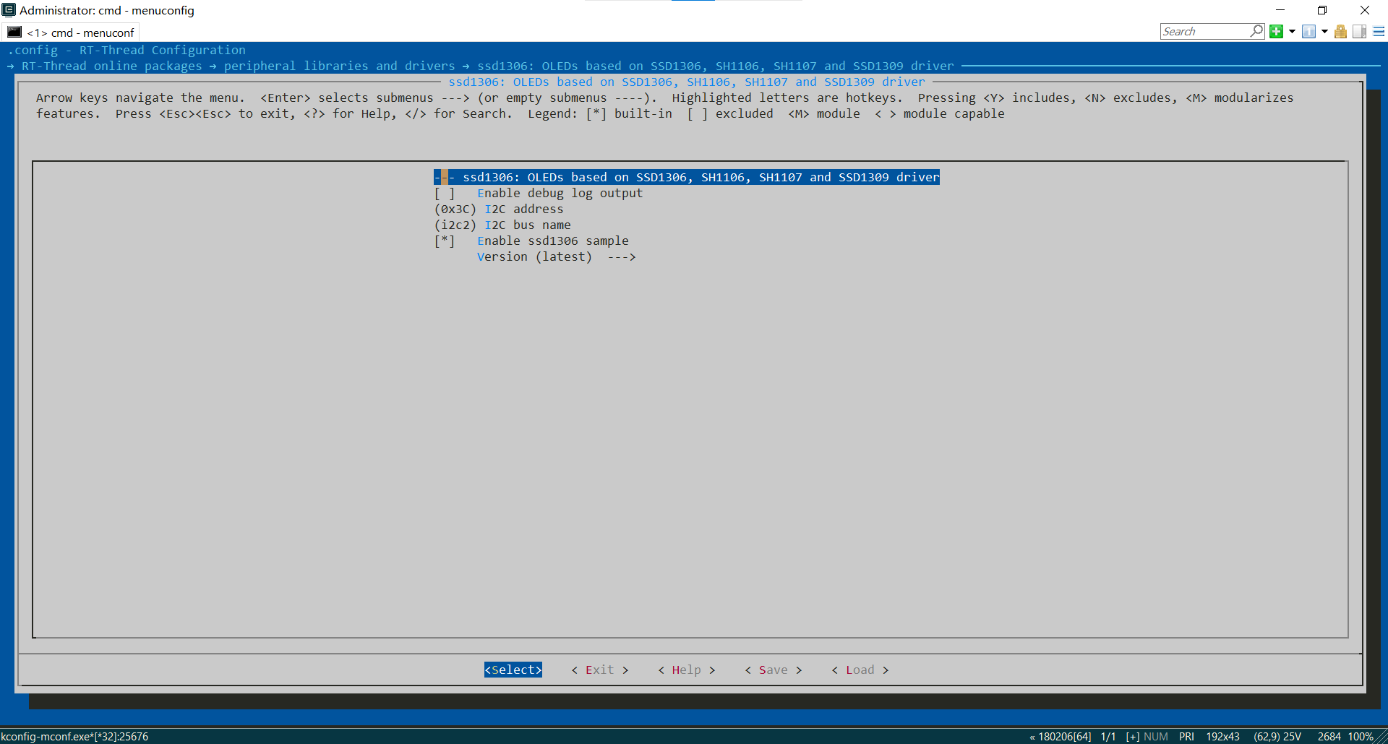Open the dropdown arrow beside the green plus

point(1292,32)
